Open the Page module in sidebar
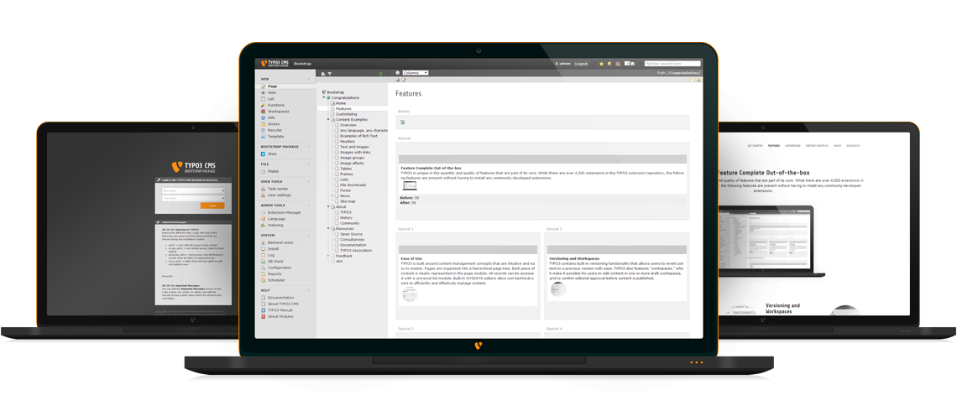Viewport: 957px width, 416px height. (x=272, y=86)
